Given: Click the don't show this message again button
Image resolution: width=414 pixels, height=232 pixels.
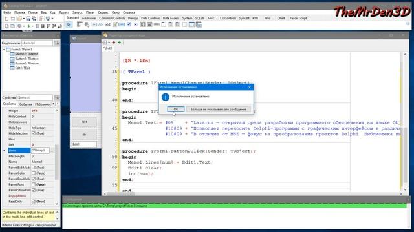Looking at the screenshot, I should tap(219, 109).
